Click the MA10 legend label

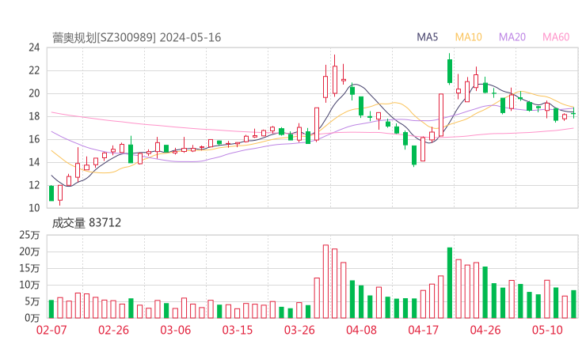pyautogui.click(x=468, y=37)
